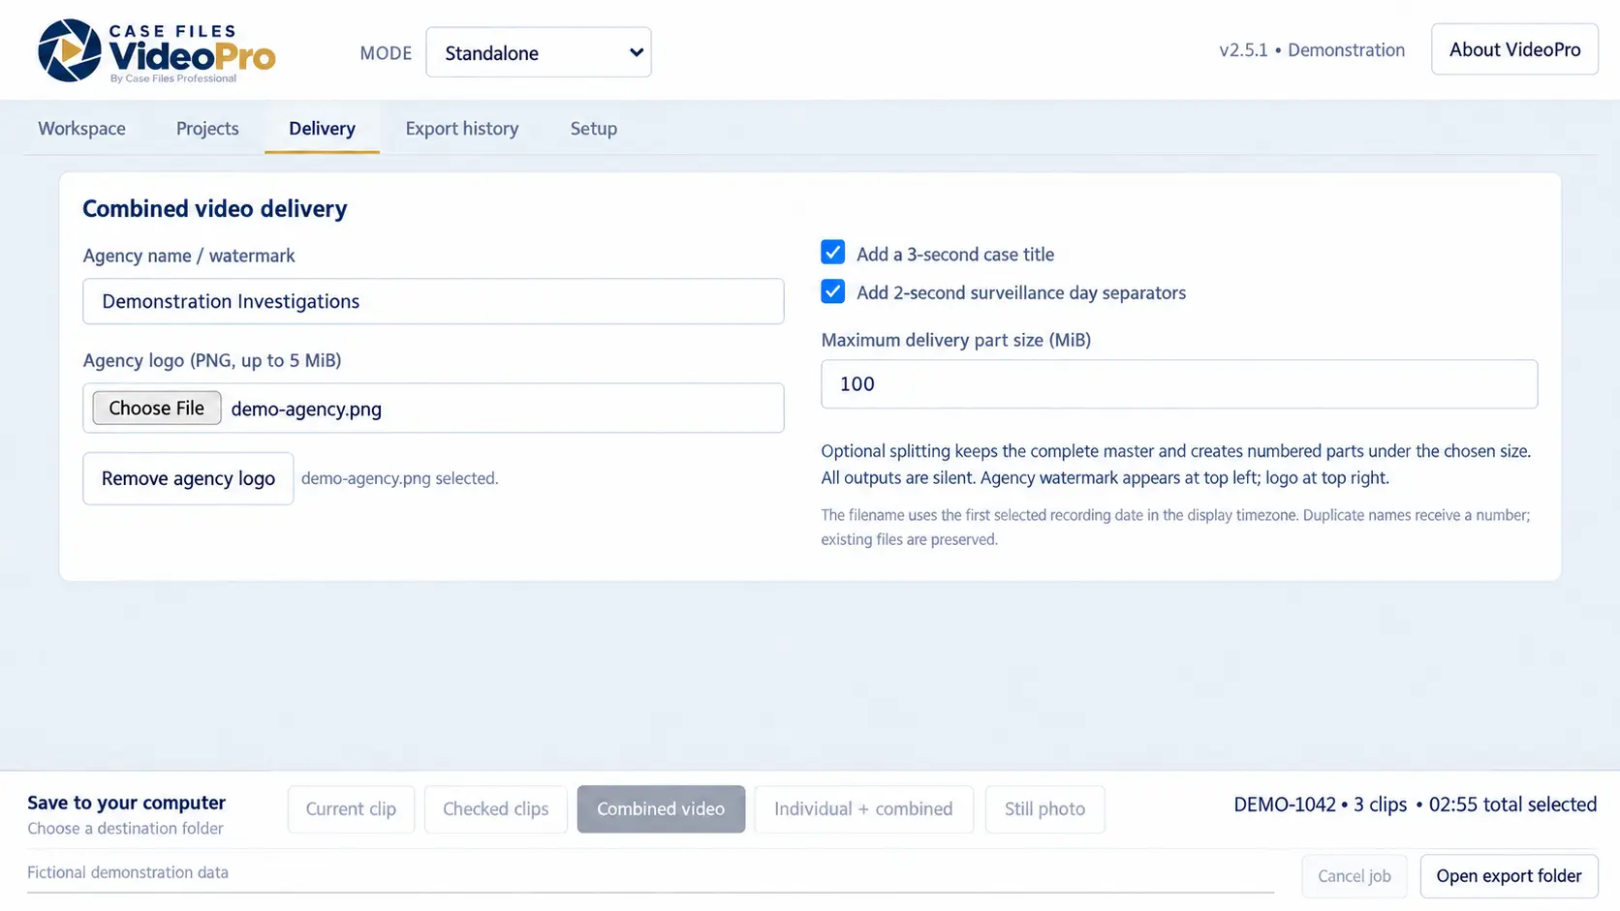
Task: Click the 'demo-agency.png selected.' status text
Action: [399, 478]
